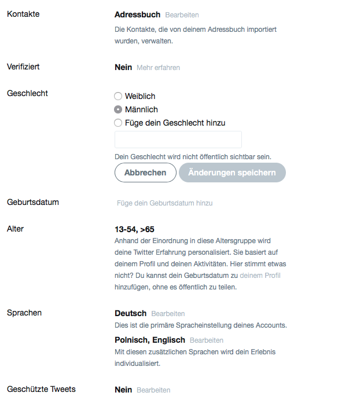Choose the 'Füge dein Geschlecht hinzu' radio option
338x407 pixels.
(118, 123)
